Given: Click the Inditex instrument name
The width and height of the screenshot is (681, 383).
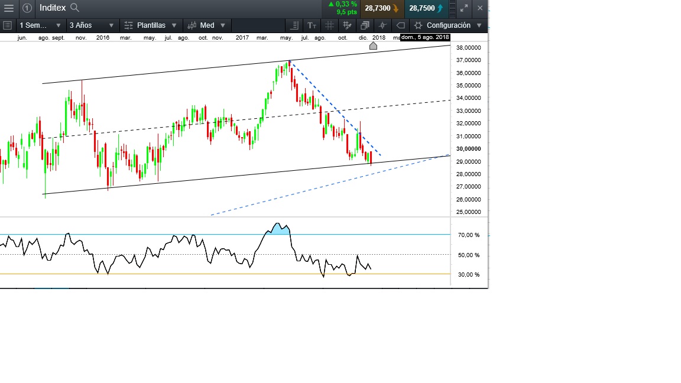Looking at the screenshot, I should 53,8.
